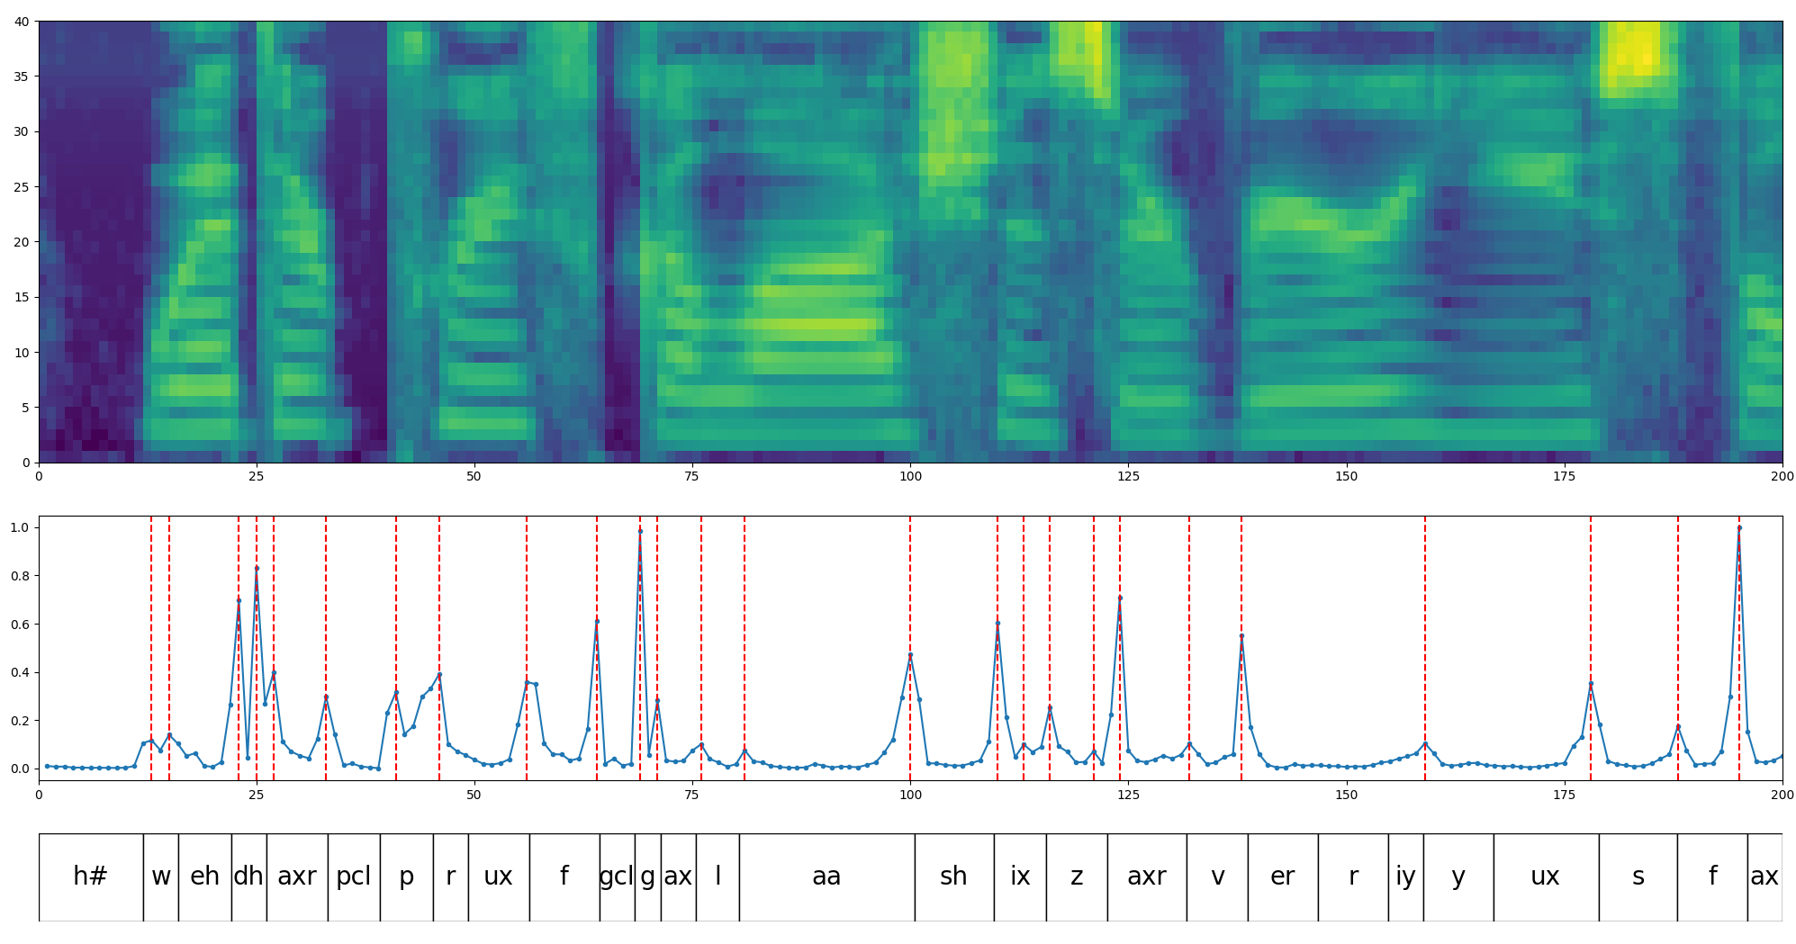Select the 'w' phoneme segment
This screenshot has height=944, width=1796.
click(160, 877)
